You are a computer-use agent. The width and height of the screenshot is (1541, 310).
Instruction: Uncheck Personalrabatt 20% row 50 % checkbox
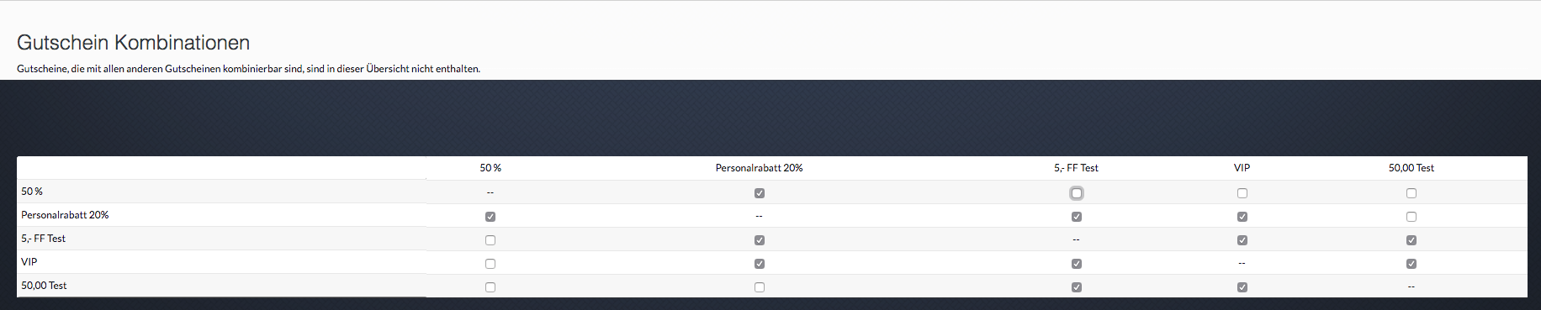(x=490, y=217)
